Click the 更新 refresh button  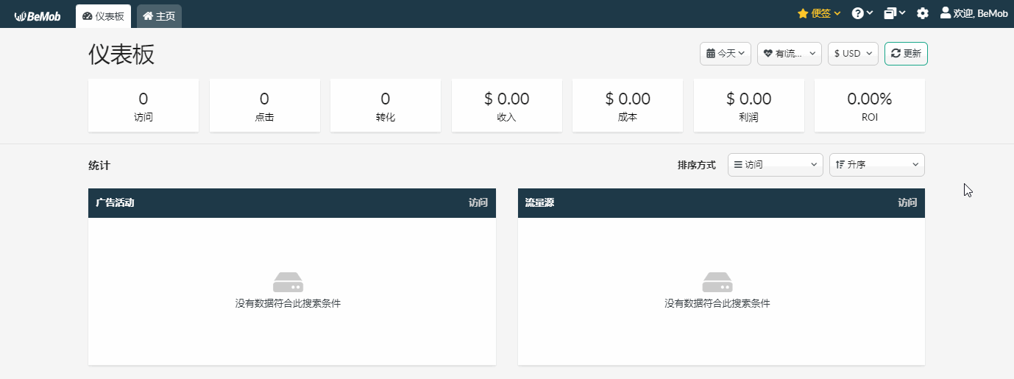pyautogui.click(x=906, y=54)
